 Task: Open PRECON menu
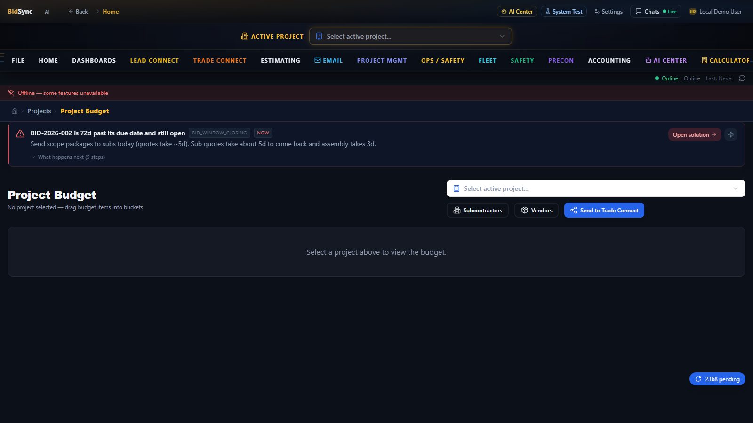(561, 60)
